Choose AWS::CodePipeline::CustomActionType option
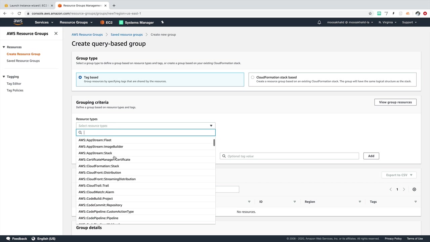Viewport: 430px width, 242px height. 145,212
